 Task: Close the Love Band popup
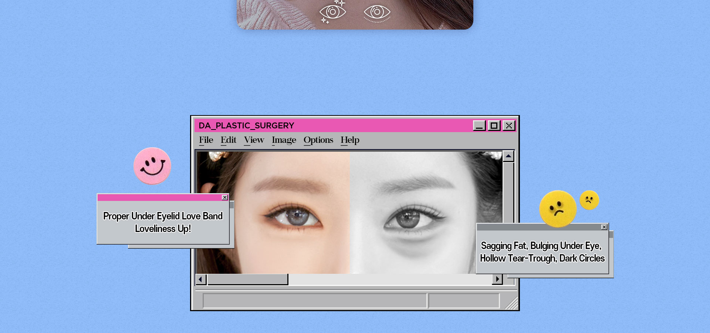click(x=224, y=198)
